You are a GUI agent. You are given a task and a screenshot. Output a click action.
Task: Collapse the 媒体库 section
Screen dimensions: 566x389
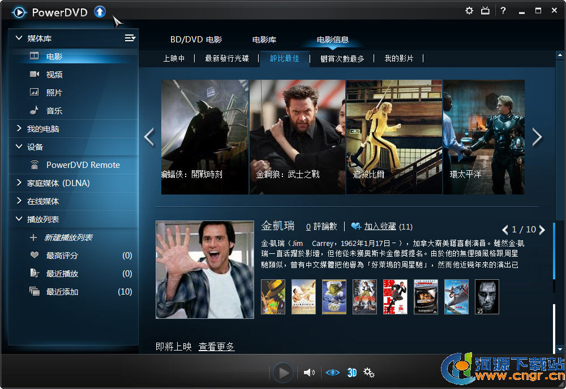coord(19,38)
